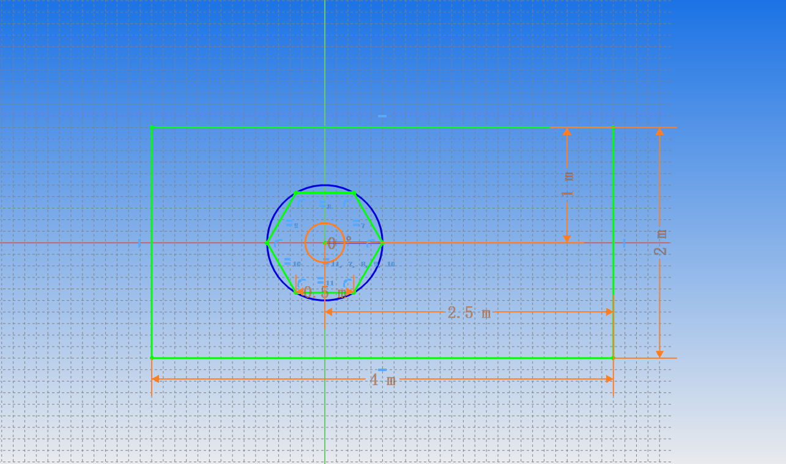This screenshot has width=786, height=464.
Task: Click the equal constraint glyph above the 0.5 m dimension
Action: coord(321,281)
